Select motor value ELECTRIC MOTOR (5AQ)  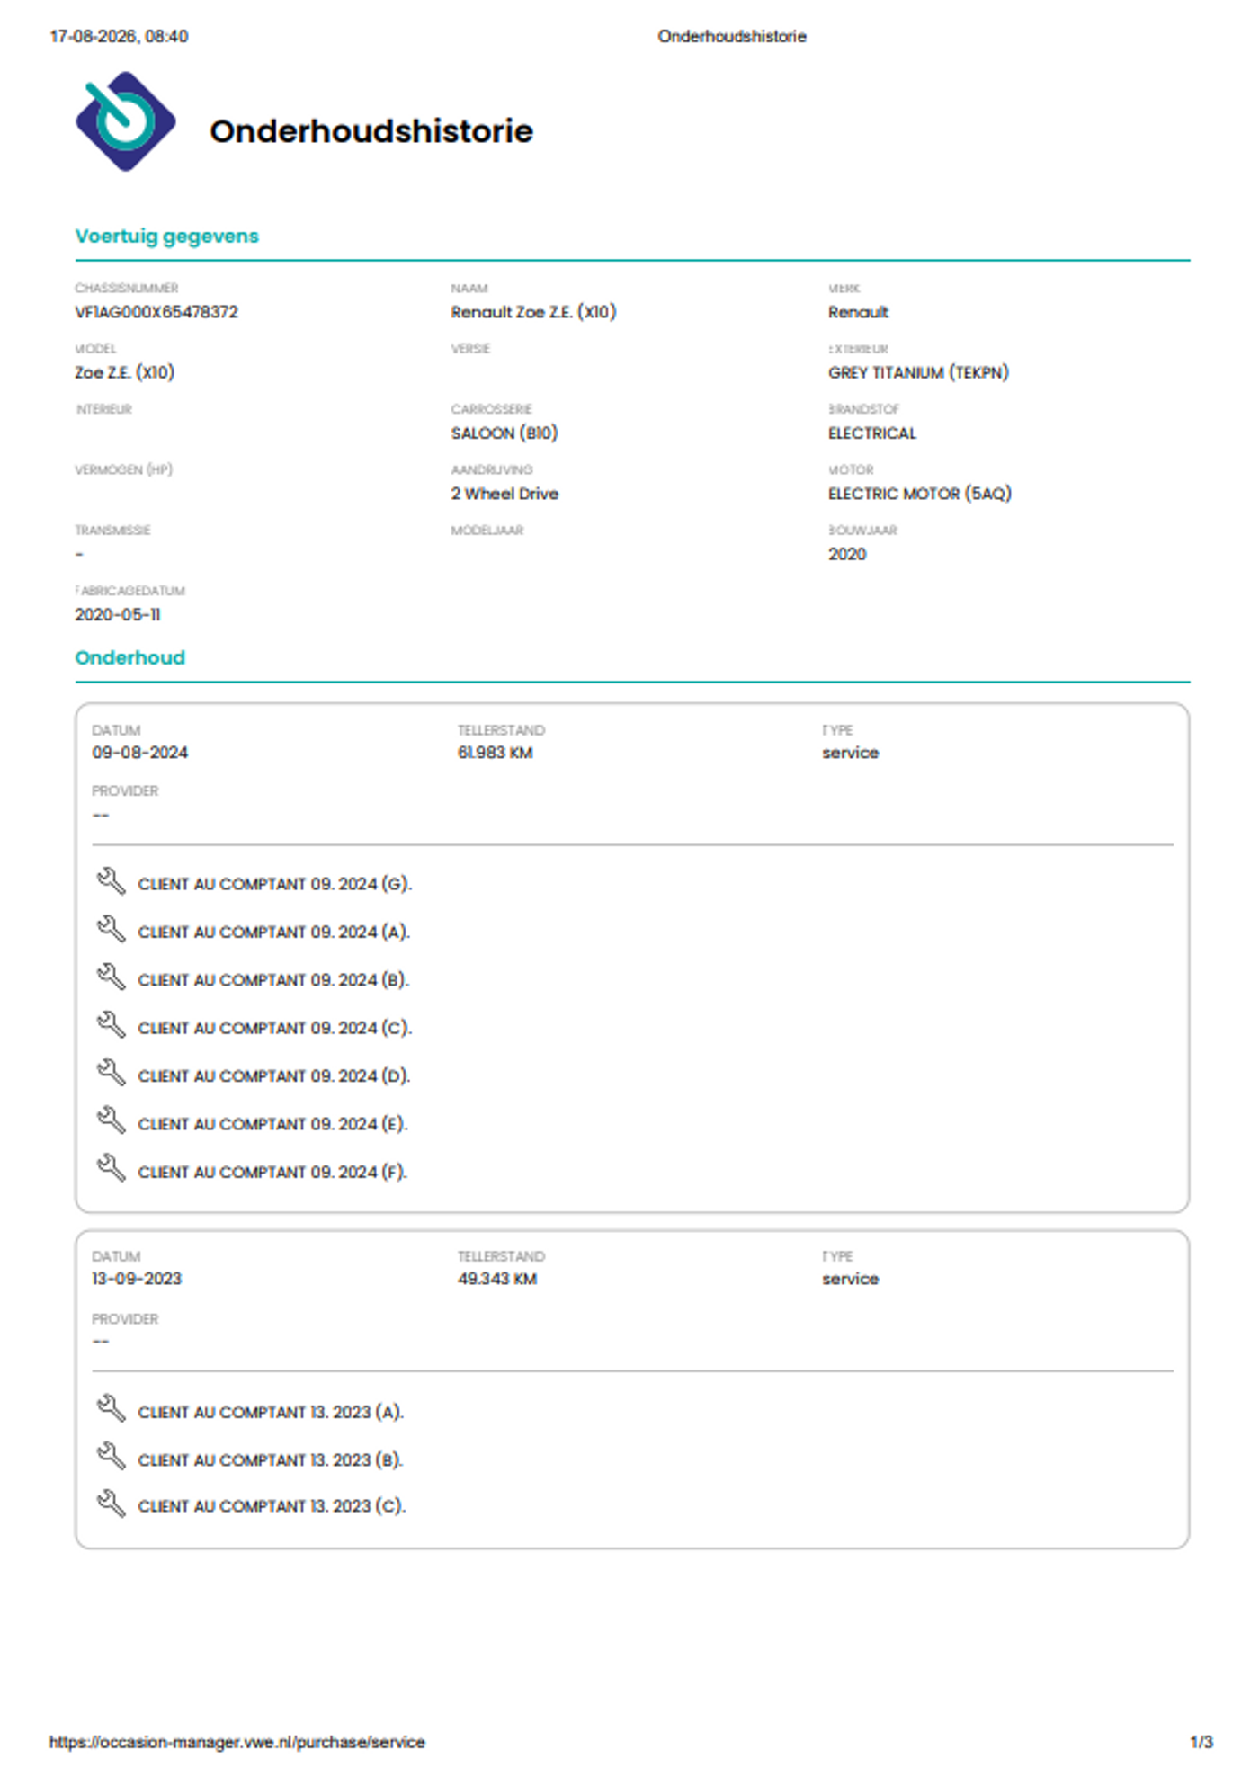point(920,494)
